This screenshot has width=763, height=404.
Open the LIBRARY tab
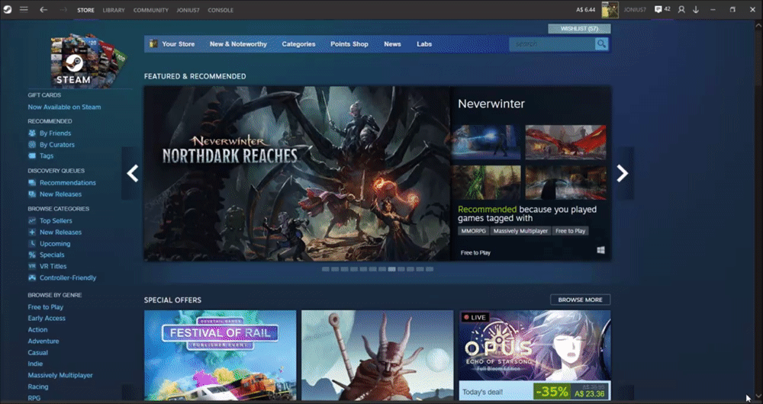114,10
